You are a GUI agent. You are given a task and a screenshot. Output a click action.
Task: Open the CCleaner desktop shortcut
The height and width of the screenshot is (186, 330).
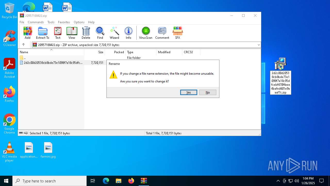[9, 39]
